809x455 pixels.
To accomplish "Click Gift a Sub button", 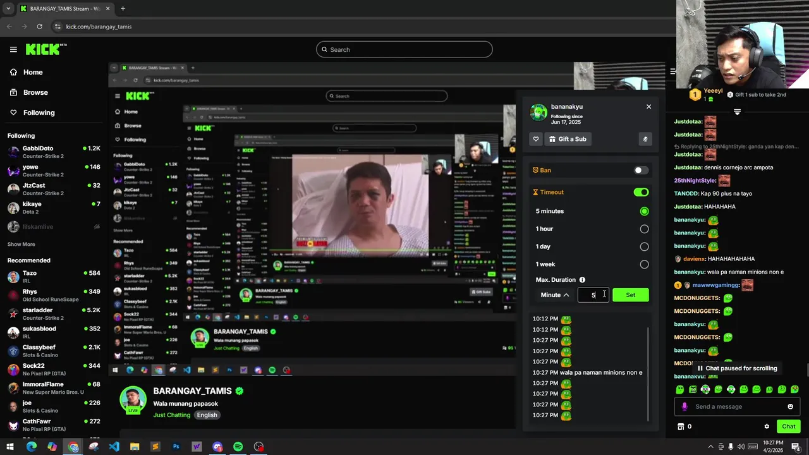I will tap(568, 139).
